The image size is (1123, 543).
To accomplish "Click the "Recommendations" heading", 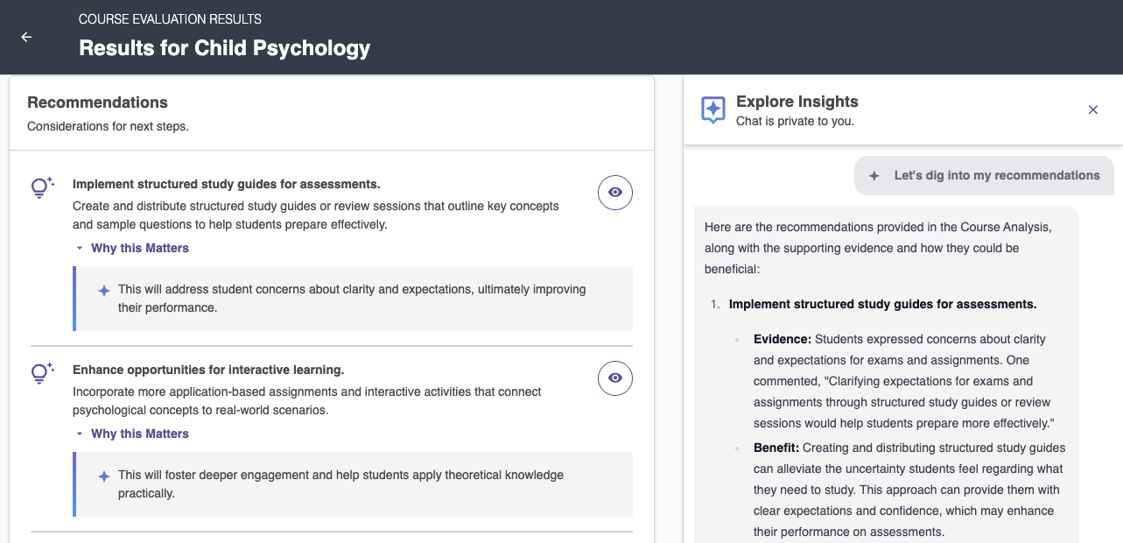I will point(97,102).
